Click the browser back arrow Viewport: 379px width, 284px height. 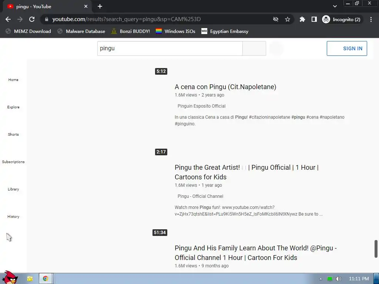click(x=8, y=19)
